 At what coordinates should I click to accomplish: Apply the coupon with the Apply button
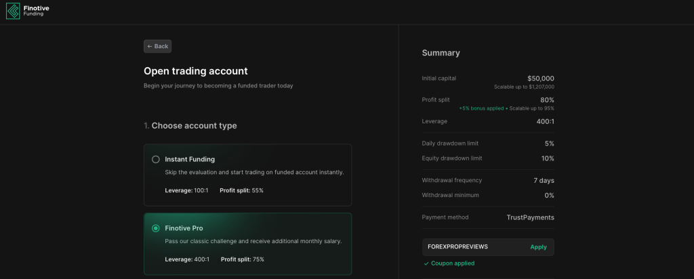pos(538,247)
